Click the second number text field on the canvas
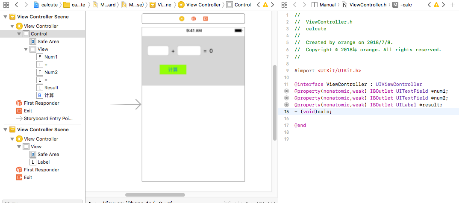This screenshot has width=459, height=203. [189, 51]
